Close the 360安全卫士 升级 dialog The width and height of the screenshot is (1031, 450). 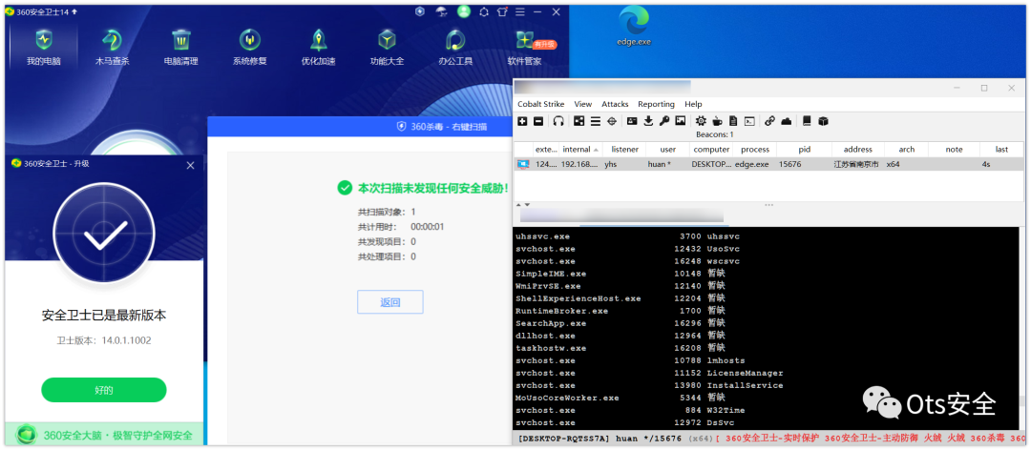click(191, 165)
